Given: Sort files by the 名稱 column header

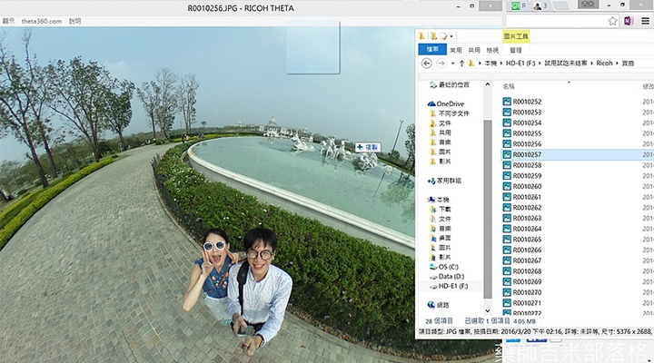Looking at the screenshot, I should pyautogui.click(x=509, y=87).
